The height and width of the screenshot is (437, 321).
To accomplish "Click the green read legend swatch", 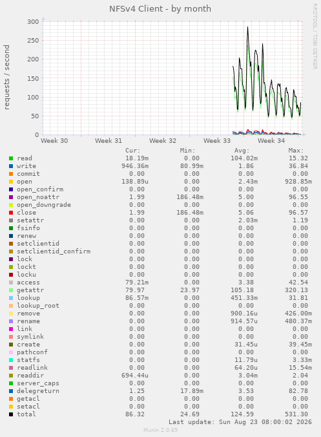I will [x=11, y=158].
